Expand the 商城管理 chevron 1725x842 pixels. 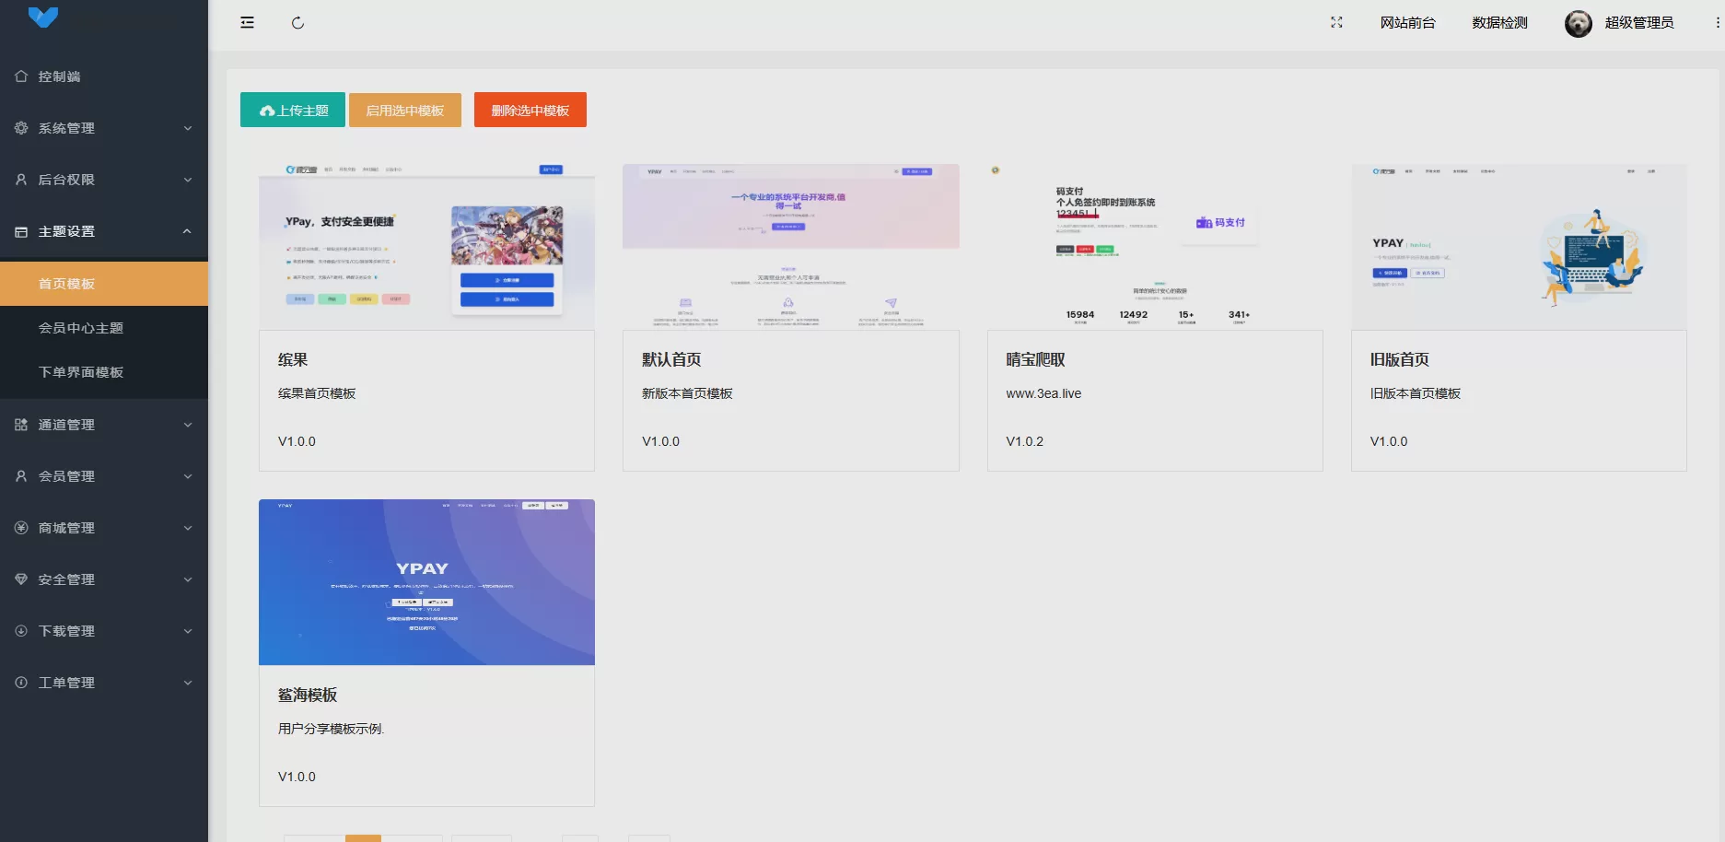pyautogui.click(x=188, y=528)
